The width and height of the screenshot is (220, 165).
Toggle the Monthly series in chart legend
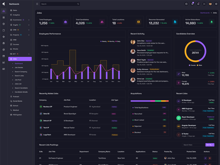pos(111,41)
